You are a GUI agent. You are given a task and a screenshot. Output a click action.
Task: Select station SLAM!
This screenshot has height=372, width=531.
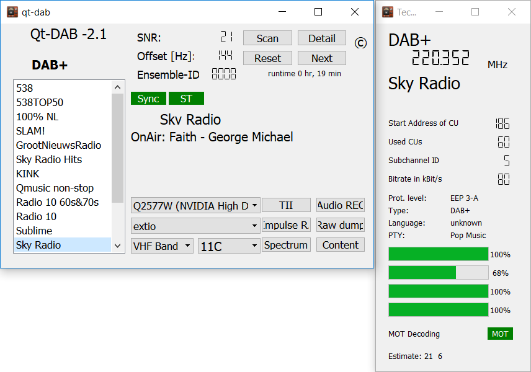point(63,131)
